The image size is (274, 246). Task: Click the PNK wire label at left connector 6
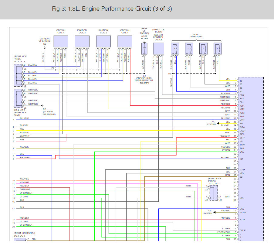(x=22, y=139)
